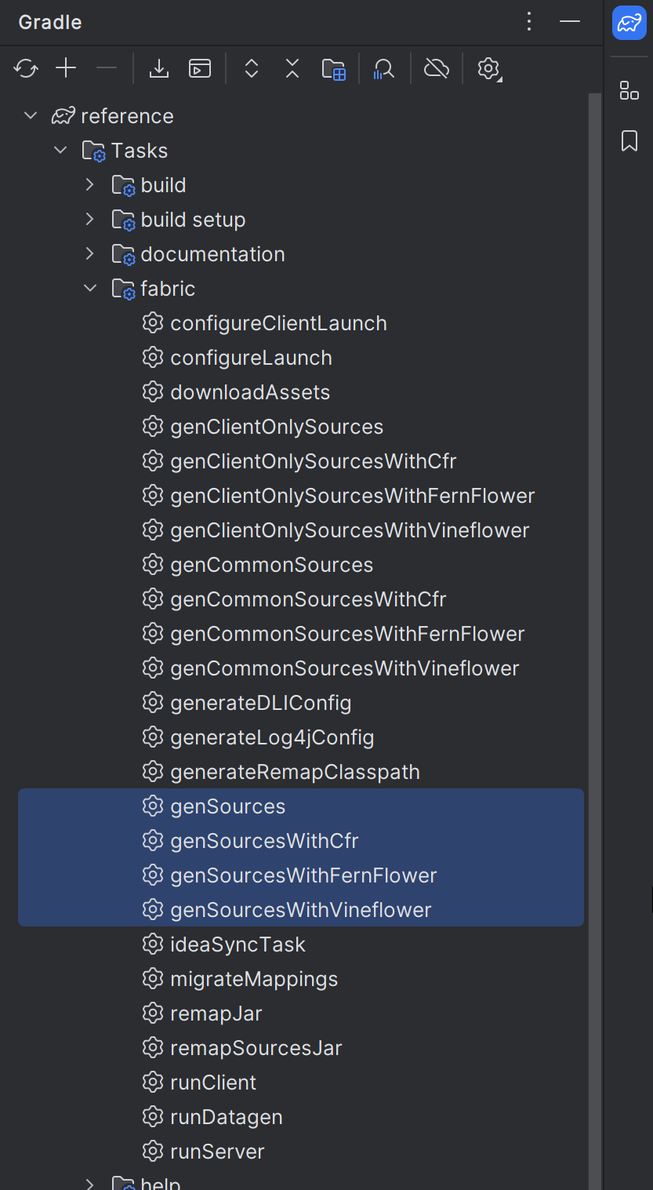The height and width of the screenshot is (1190, 653).
Task: Collapse the fabric task group
Action: click(89, 288)
